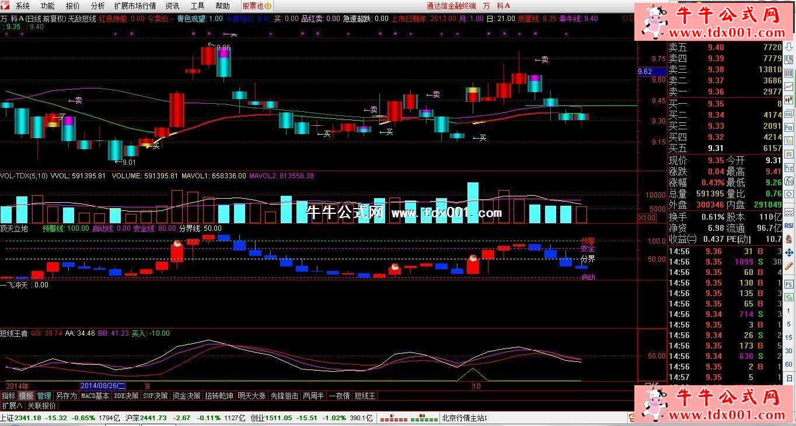The image size is (796, 426).
Task: Open the 分析 menu
Action: coord(97,6)
